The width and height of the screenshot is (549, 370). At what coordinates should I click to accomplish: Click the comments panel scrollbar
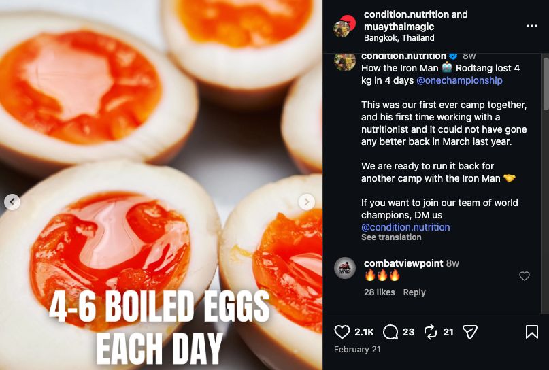pyautogui.click(x=545, y=88)
